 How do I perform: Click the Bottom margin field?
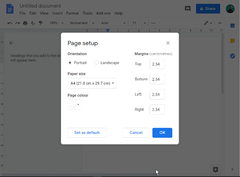tap(157, 79)
